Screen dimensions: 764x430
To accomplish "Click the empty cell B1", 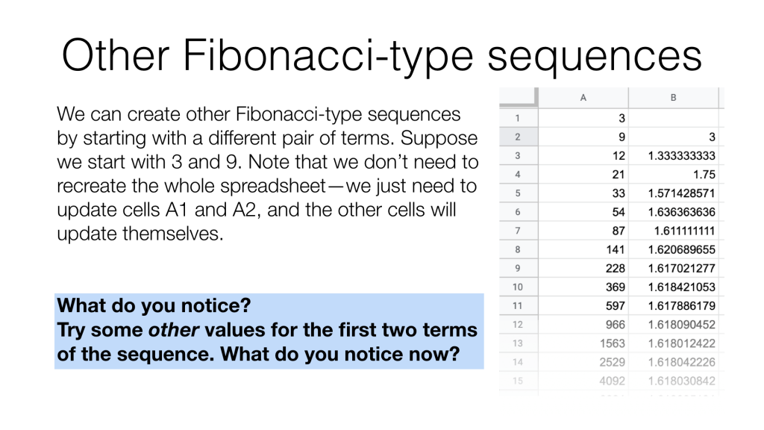I will [x=674, y=118].
